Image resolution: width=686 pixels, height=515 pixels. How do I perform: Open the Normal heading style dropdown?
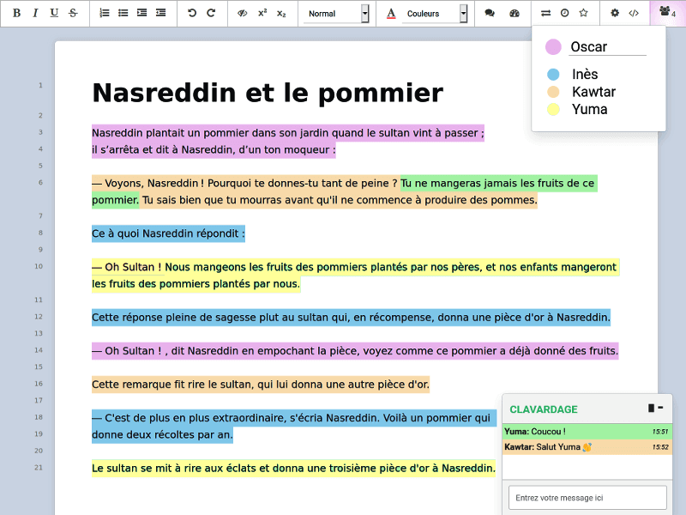coord(336,14)
